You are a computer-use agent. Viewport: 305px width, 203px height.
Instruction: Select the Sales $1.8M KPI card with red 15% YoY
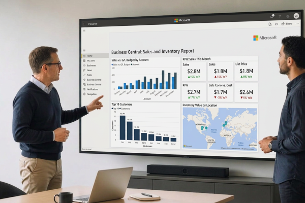coord(220,71)
